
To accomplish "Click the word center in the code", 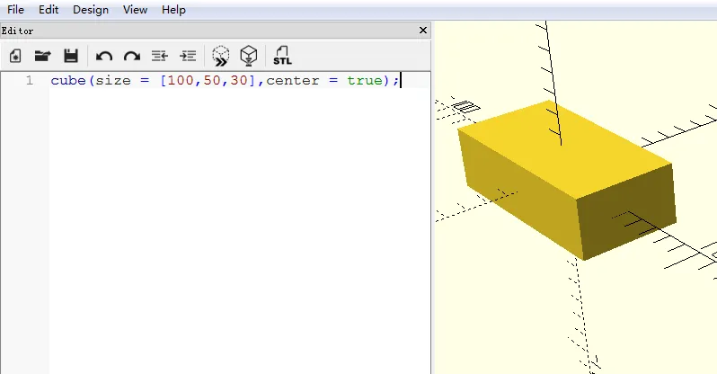I will pyautogui.click(x=293, y=81).
